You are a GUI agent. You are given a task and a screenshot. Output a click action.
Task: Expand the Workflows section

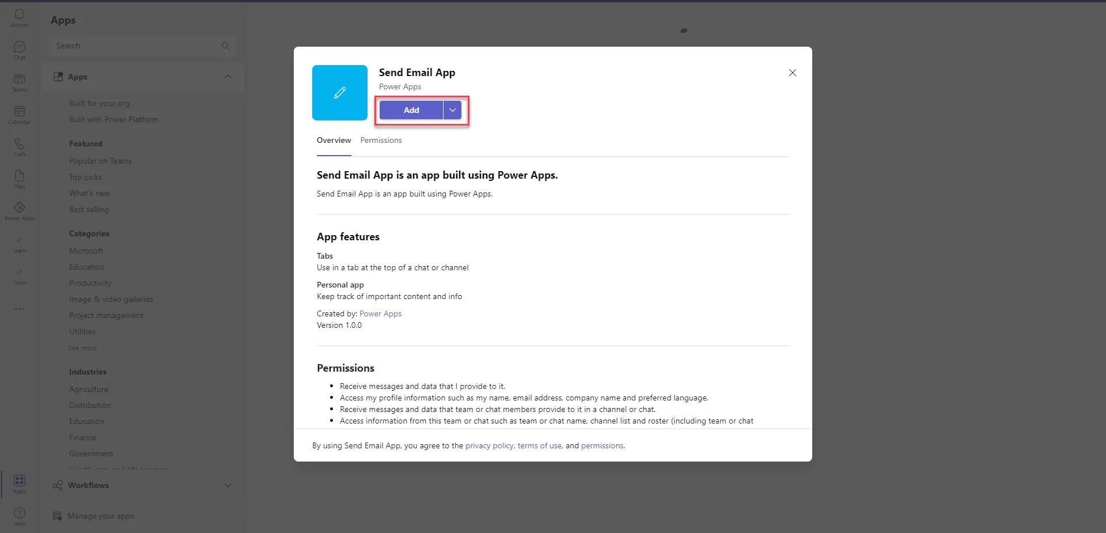(x=228, y=485)
